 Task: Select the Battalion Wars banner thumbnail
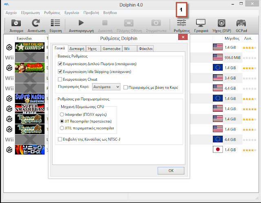tap(30, 47)
